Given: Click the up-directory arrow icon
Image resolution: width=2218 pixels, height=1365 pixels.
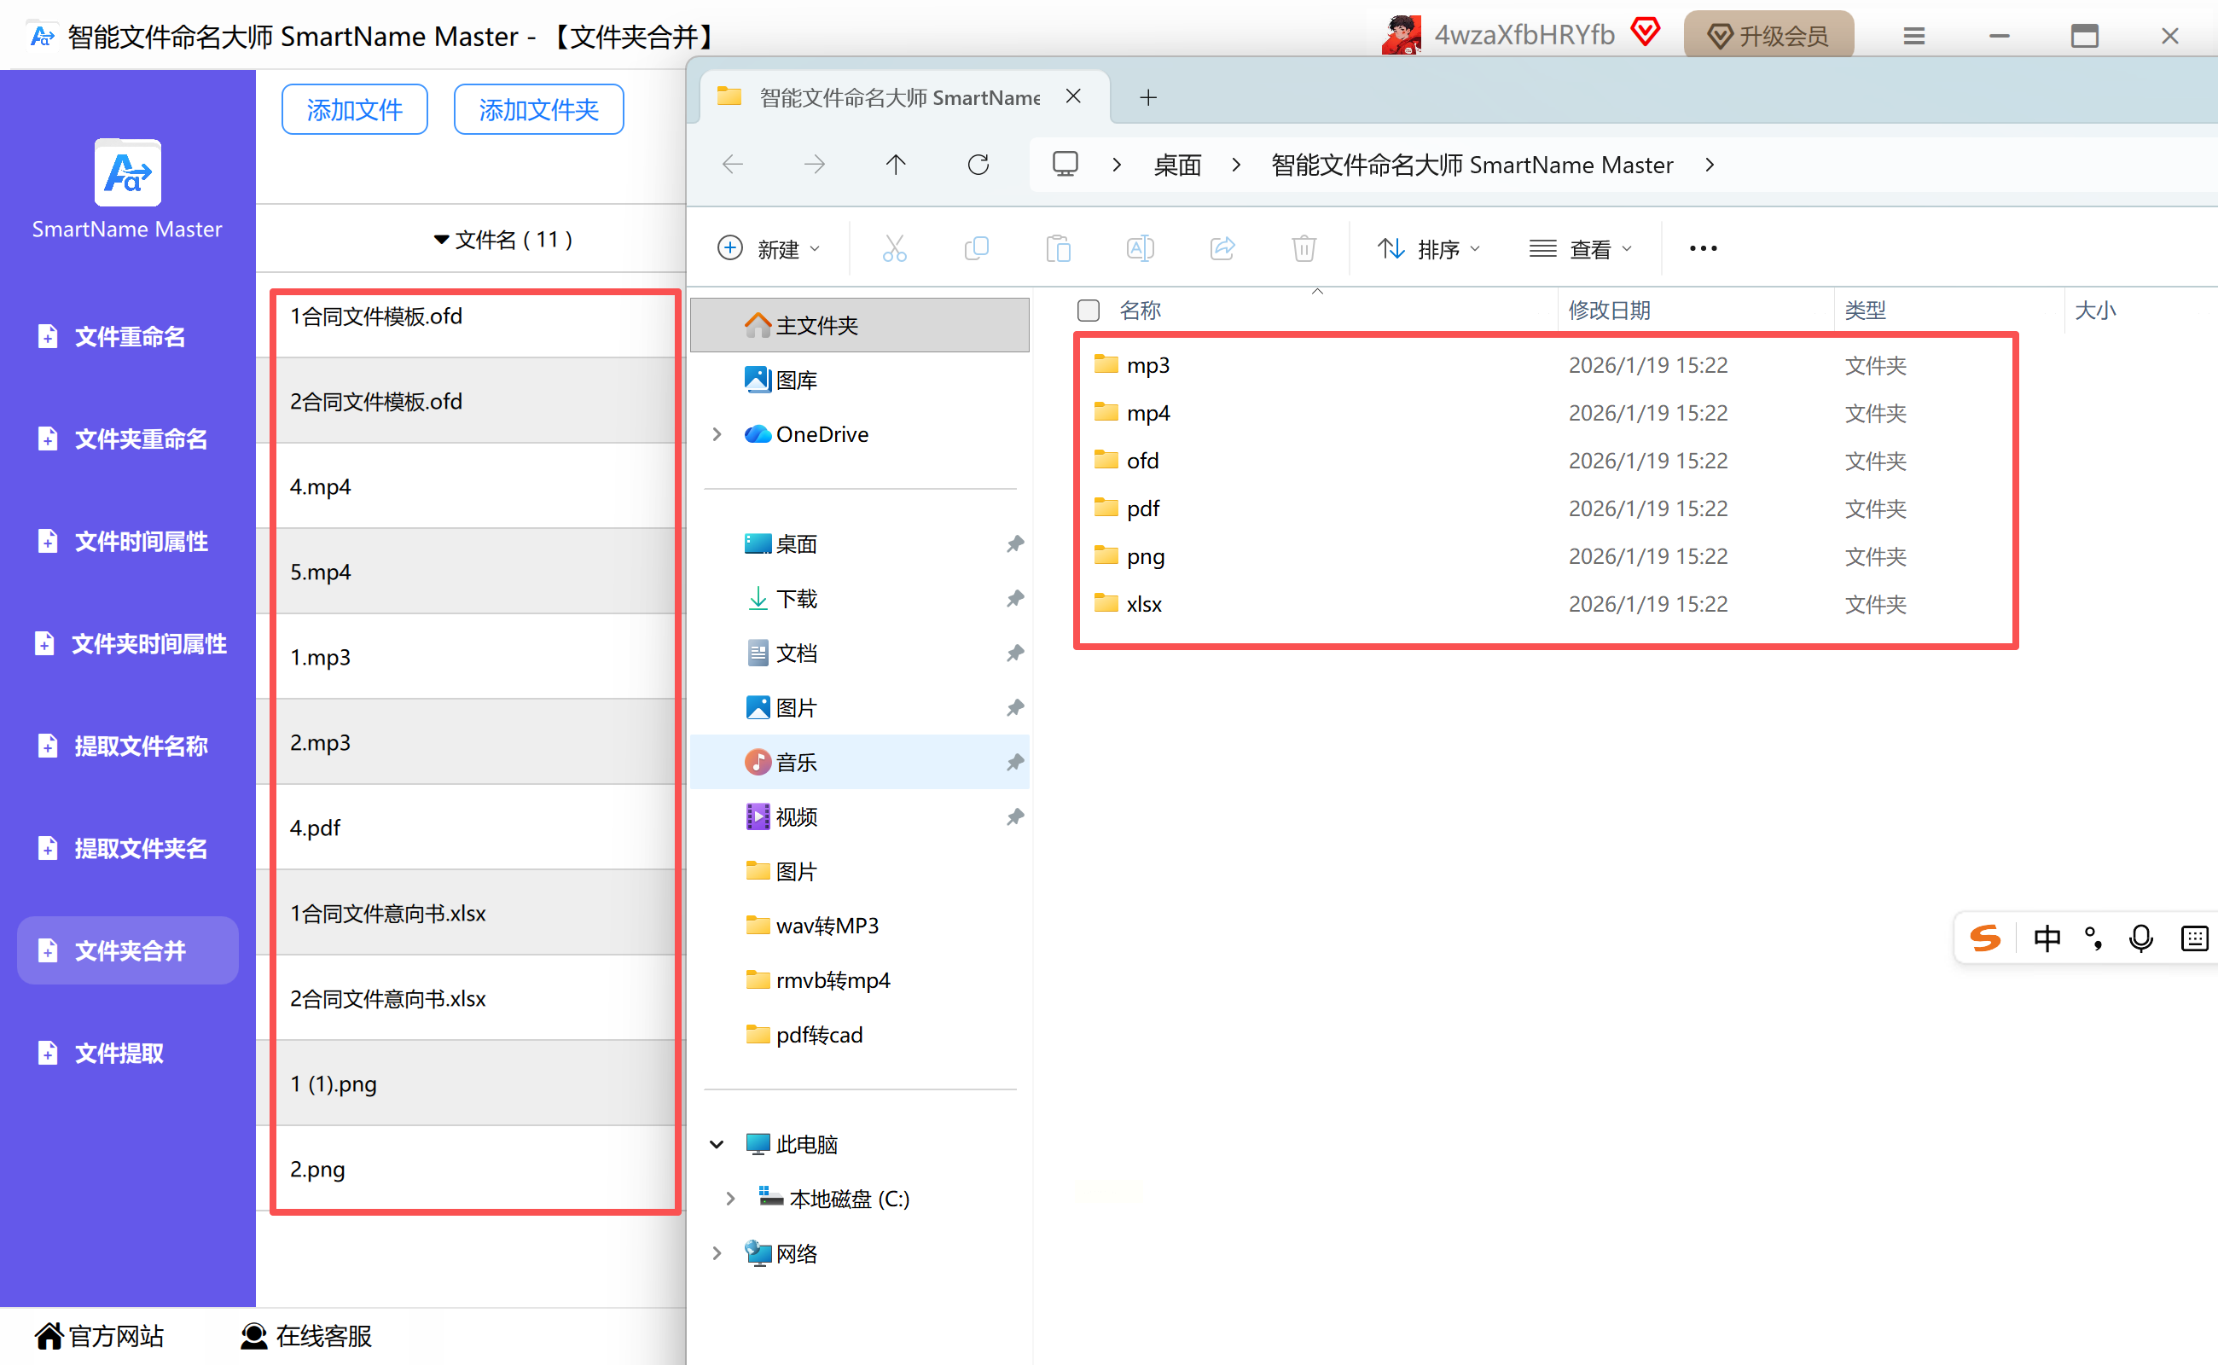Looking at the screenshot, I should pos(895,165).
